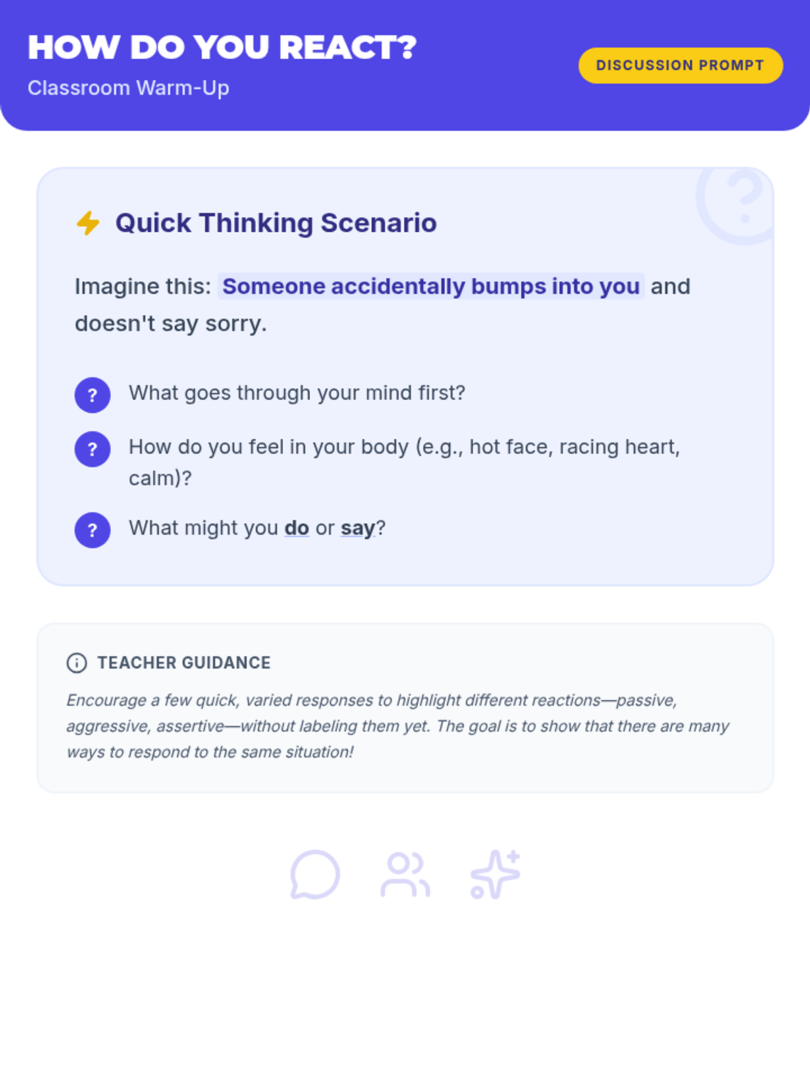Click the "How Do You React?" title
Viewport: 810px width, 1080px height.
tap(222, 47)
